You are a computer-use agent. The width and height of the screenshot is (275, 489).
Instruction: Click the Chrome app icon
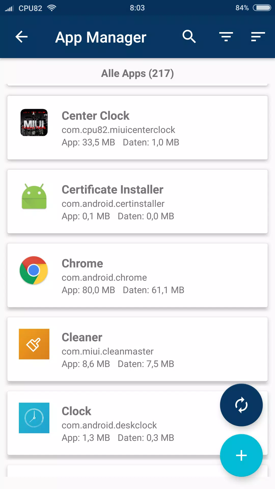[x=34, y=270]
